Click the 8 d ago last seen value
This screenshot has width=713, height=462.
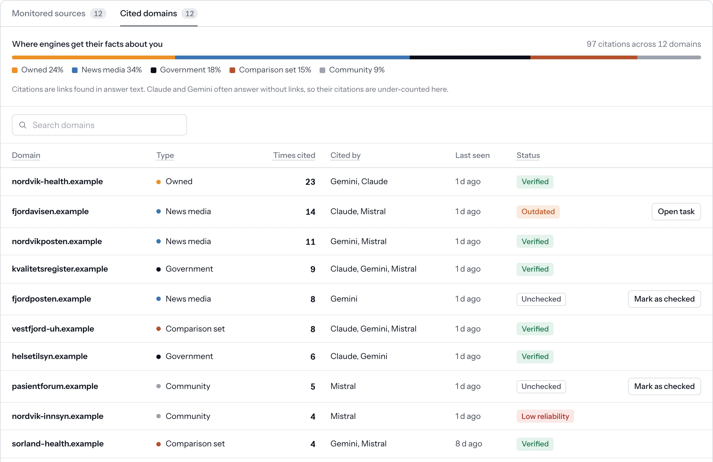[468, 444]
